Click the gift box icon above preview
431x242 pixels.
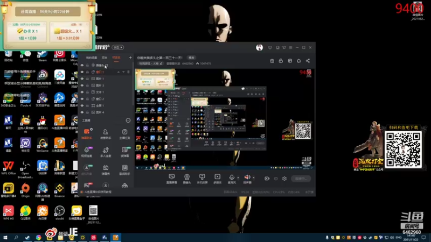tap(272, 61)
